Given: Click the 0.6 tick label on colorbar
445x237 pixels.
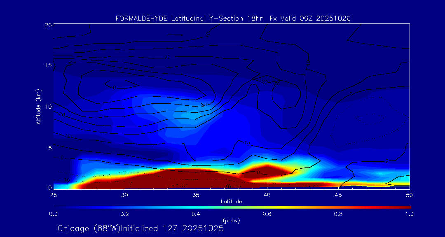Looking at the screenshot, I should click(x=267, y=214).
